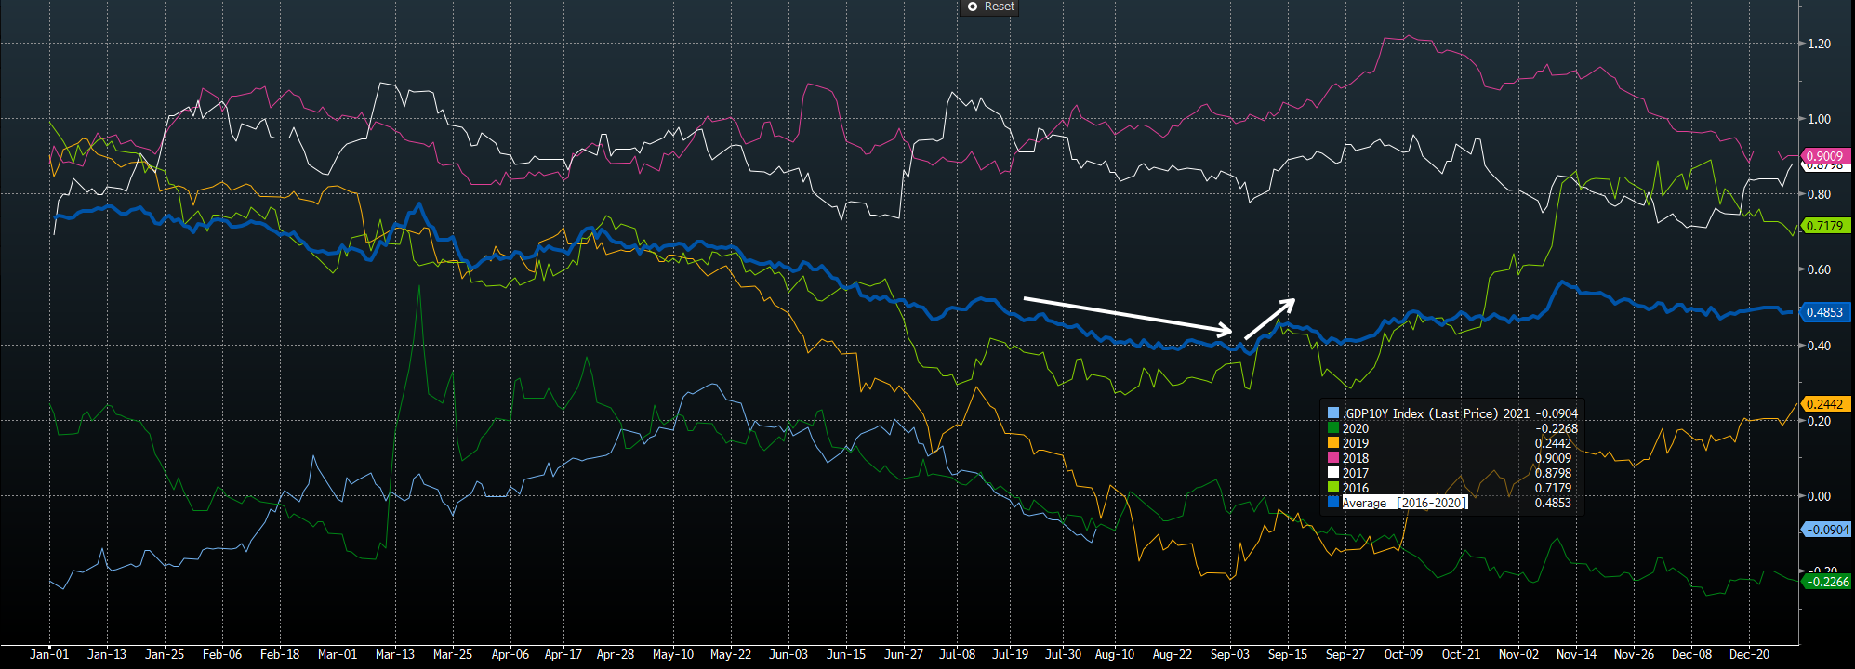Click the 1.20 y-axis label
The height and width of the screenshot is (669, 1855).
coord(1818,44)
